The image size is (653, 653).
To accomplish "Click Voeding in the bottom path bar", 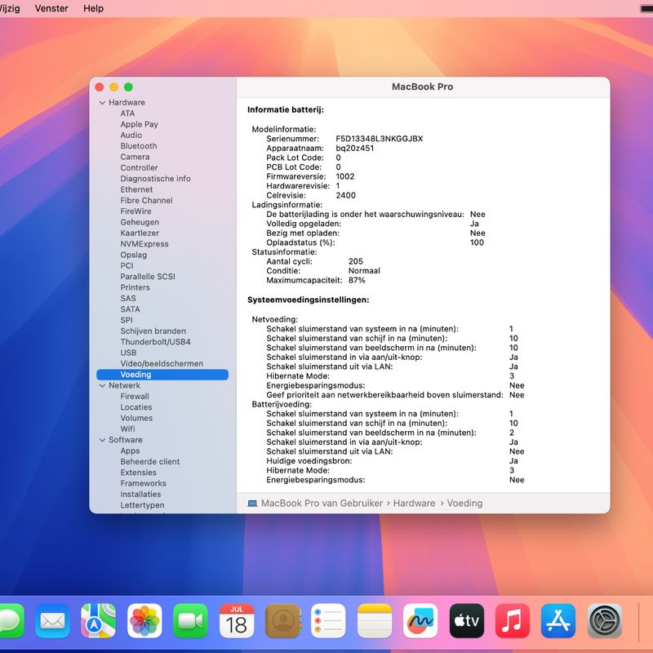I will click(464, 504).
